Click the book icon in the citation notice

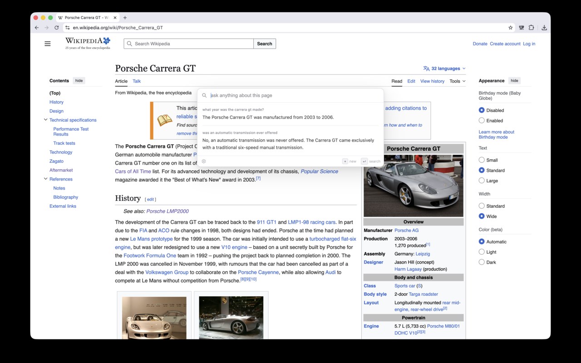pyautogui.click(x=165, y=120)
